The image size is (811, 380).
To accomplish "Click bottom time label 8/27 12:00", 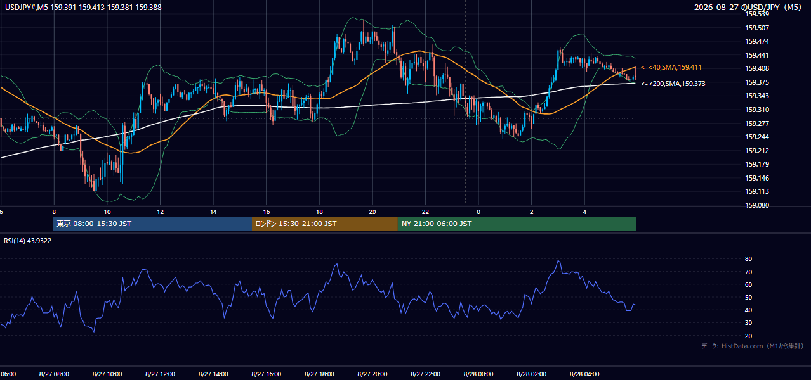I will coord(160,374).
